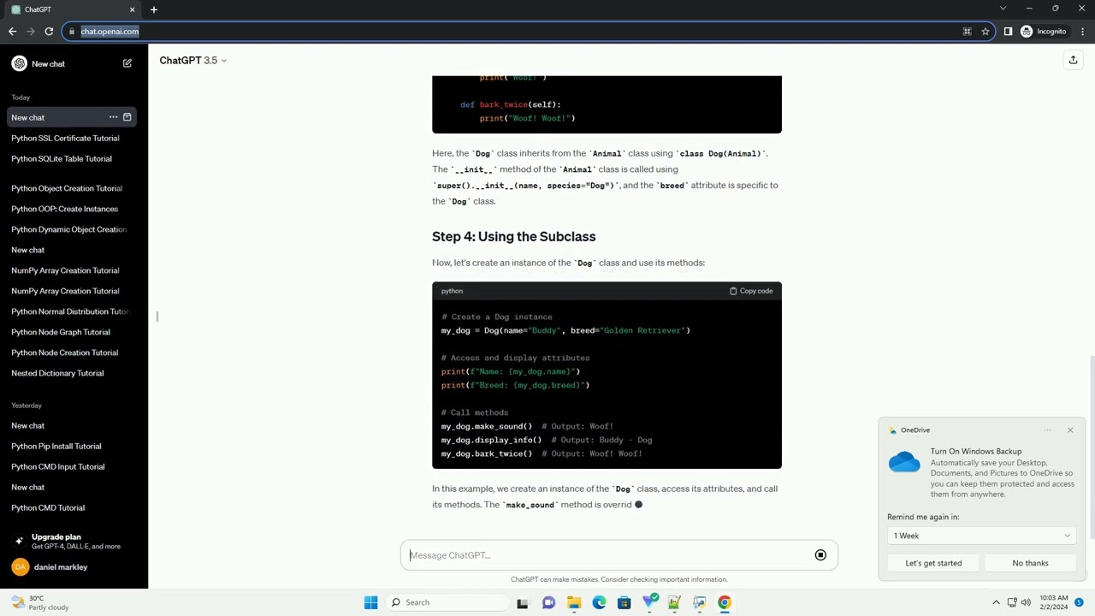Click the ChatGPT logo next to New chat
This screenshot has height=616, width=1095.
(x=19, y=63)
